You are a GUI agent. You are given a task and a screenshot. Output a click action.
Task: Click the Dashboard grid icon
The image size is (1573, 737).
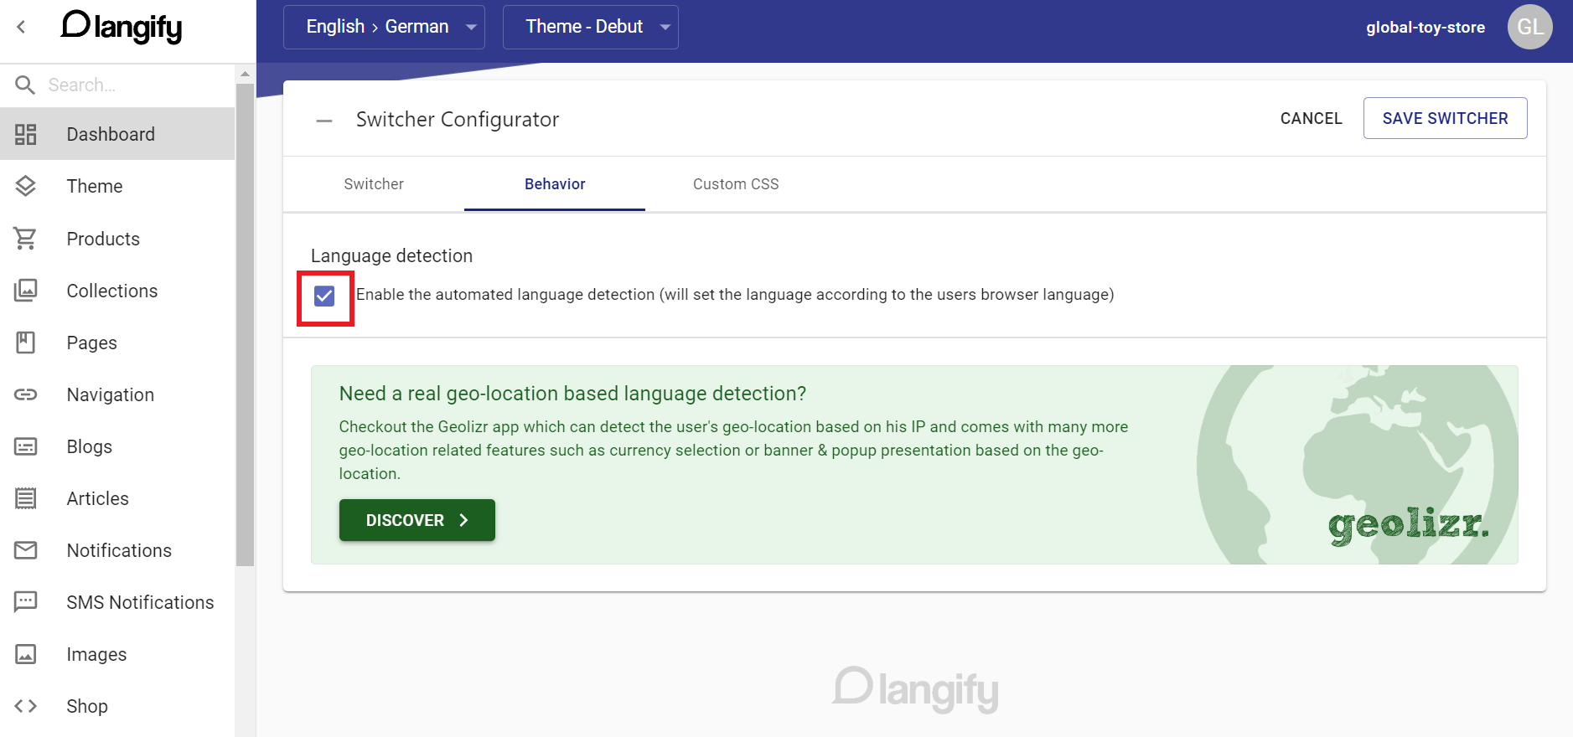coord(25,134)
